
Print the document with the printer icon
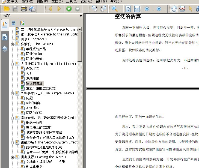tap(23, 9)
